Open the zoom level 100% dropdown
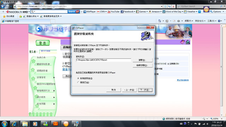The image size is (226, 127). tap(222, 119)
